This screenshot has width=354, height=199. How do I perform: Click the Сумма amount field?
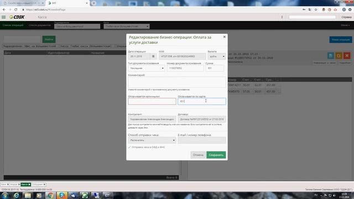[215, 68]
